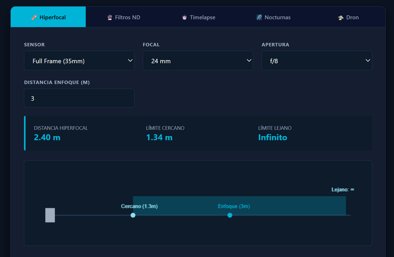
Task: Go to the Dron tab
Action: pyautogui.click(x=348, y=17)
